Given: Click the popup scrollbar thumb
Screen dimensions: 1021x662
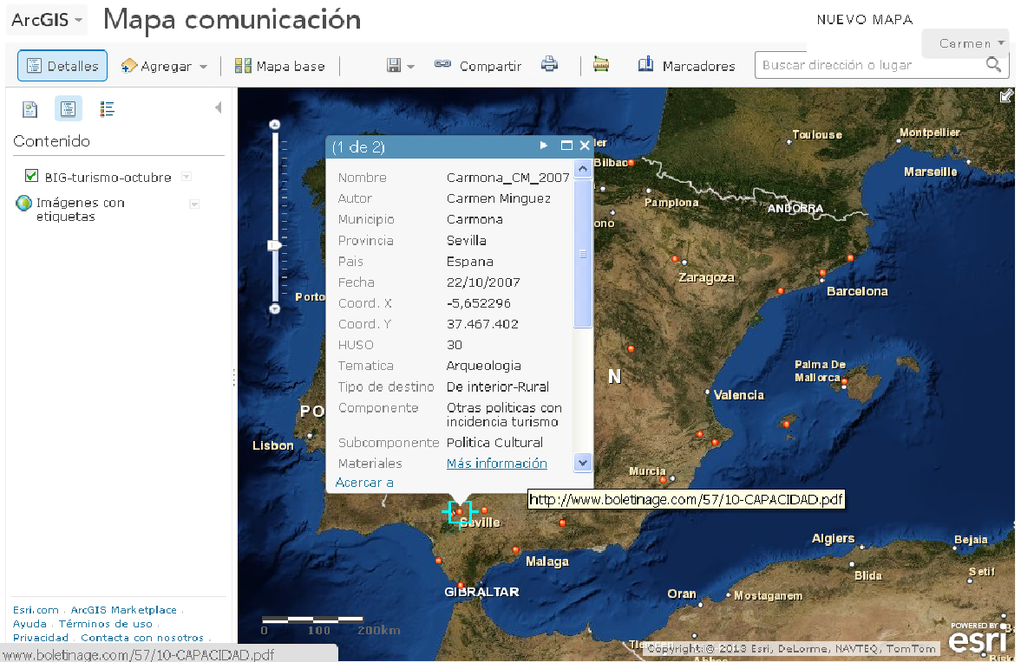Looking at the screenshot, I should (x=583, y=254).
